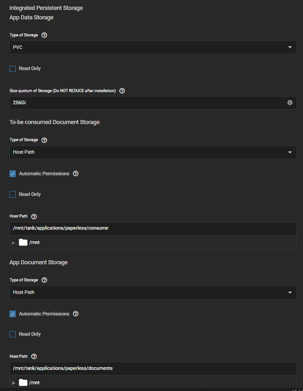Disable Automatic Permissions for App Document Storage
The height and width of the screenshot is (391, 303).
(x=13, y=314)
